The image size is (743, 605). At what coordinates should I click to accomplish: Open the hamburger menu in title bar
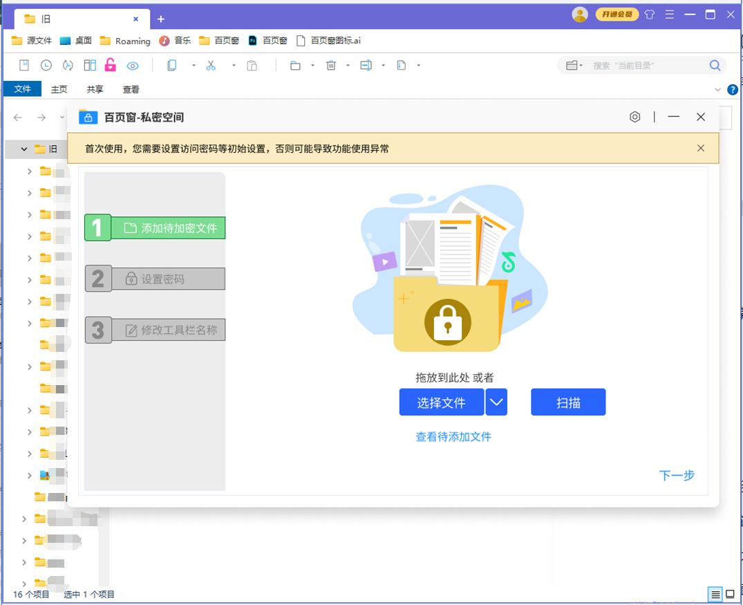[669, 14]
